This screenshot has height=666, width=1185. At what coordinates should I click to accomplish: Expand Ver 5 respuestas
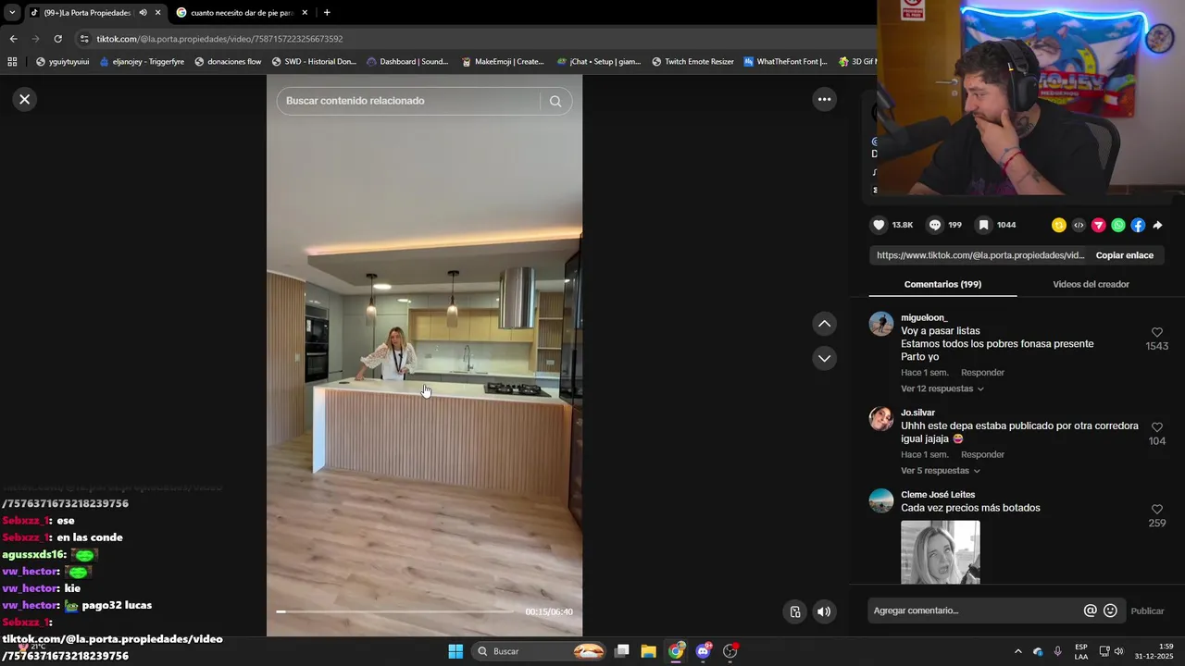pos(940,471)
